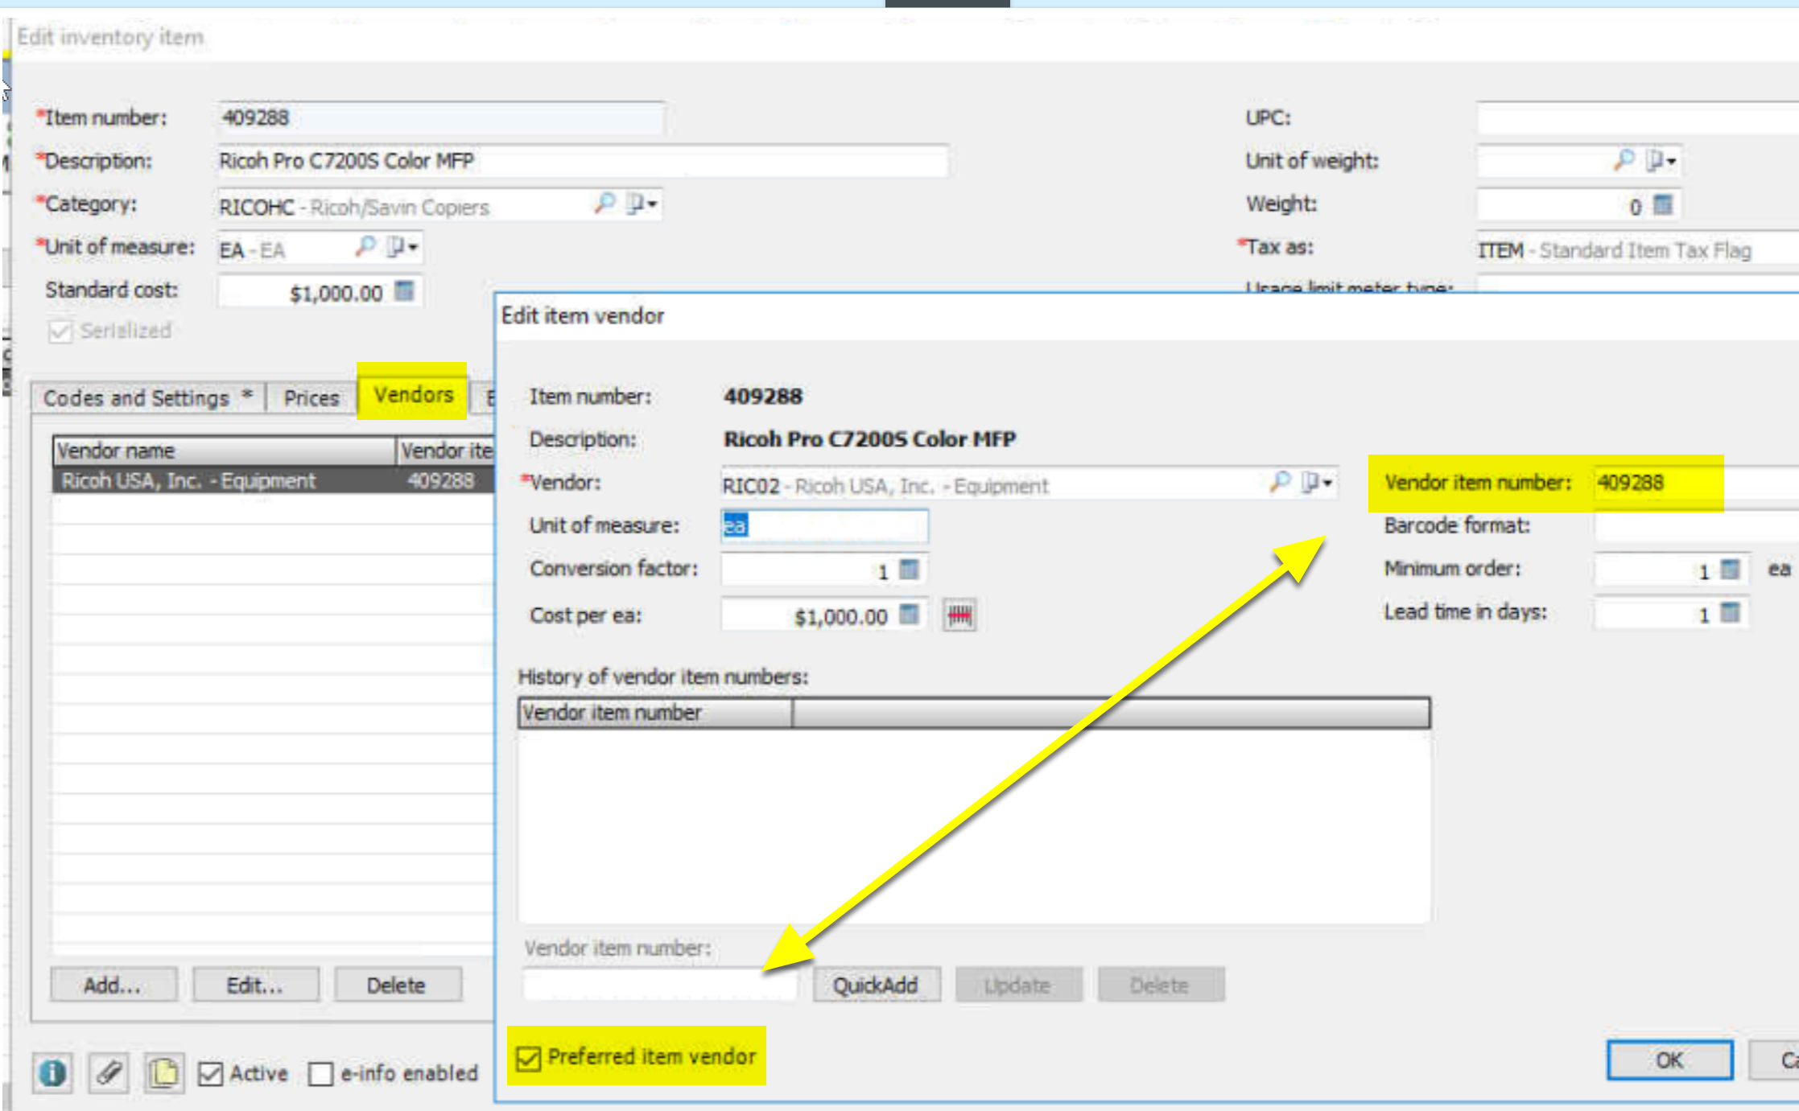Toggle Preferred item vendor checkbox
Screen dimensions: 1799x1111
point(528,1058)
